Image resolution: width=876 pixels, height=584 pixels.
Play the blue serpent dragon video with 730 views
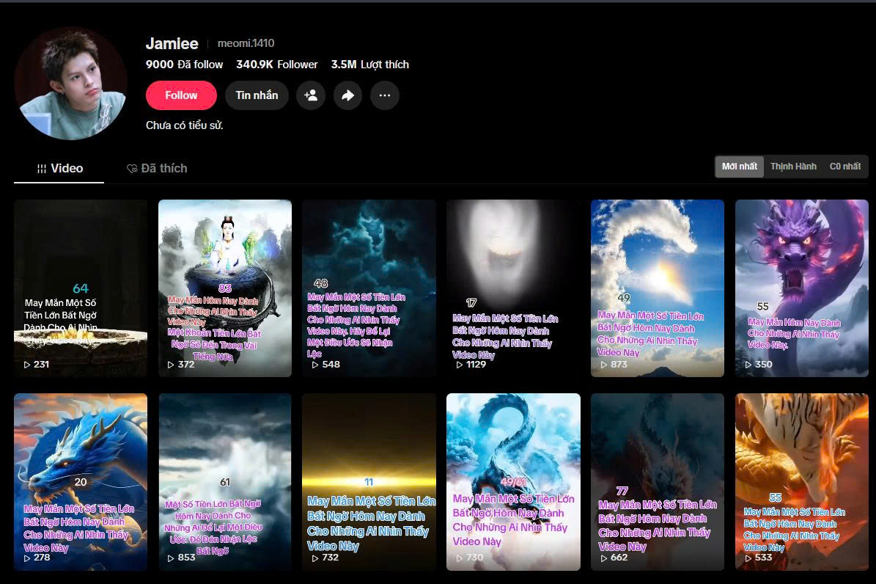513,481
